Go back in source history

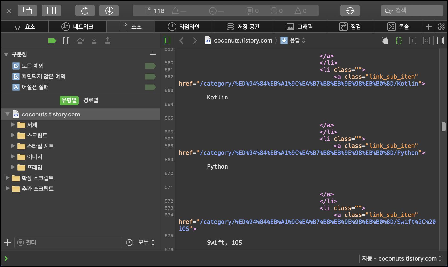(x=181, y=40)
